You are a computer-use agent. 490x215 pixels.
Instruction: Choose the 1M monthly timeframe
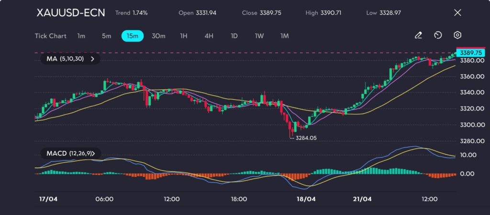tap(285, 36)
